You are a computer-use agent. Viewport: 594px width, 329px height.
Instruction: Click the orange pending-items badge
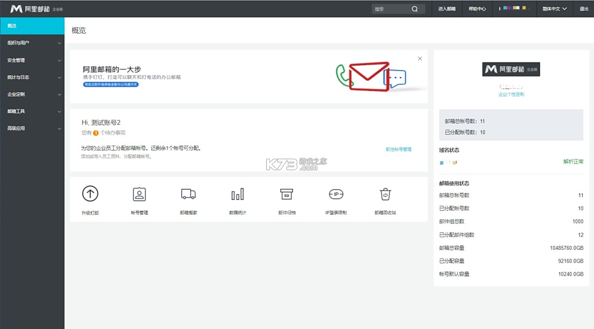click(x=96, y=133)
